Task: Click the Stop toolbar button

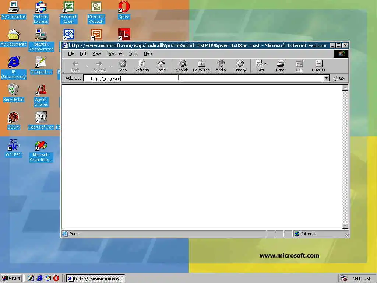Action: coord(123,66)
